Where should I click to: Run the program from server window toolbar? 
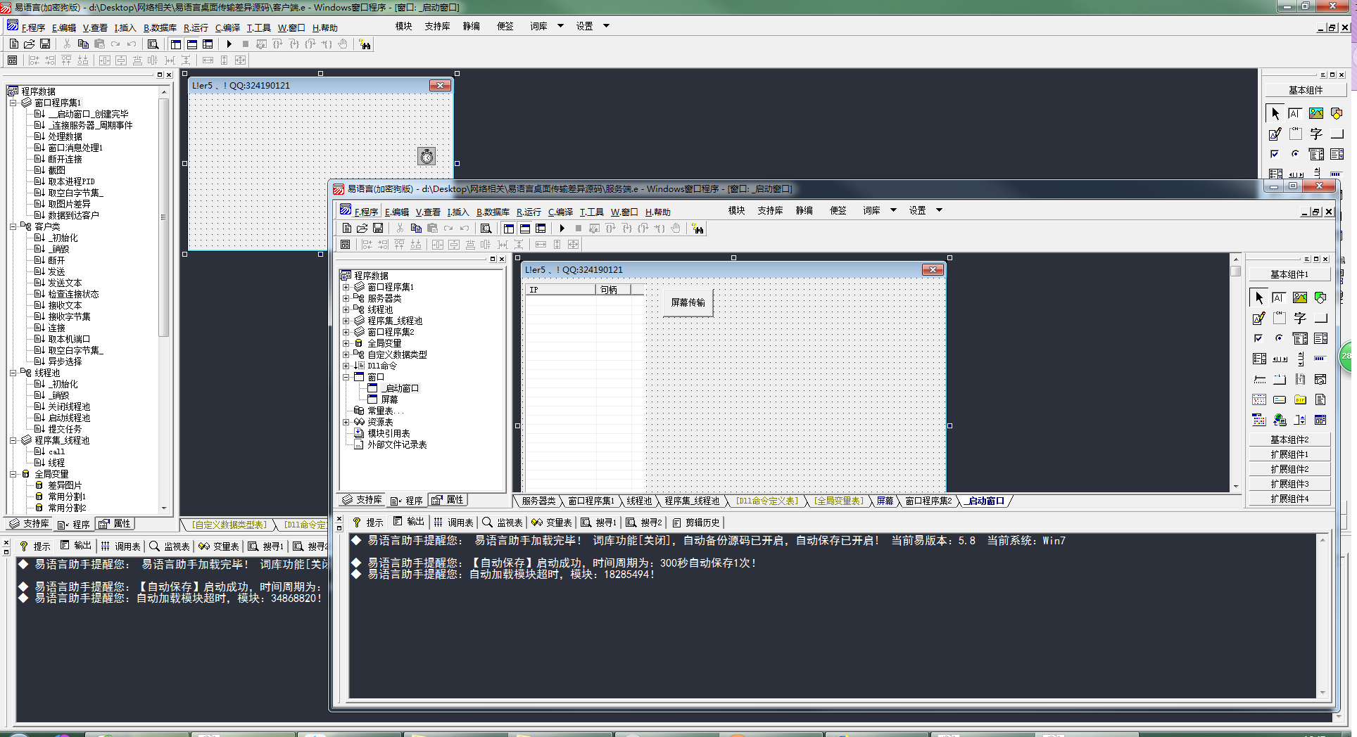tap(562, 229)
